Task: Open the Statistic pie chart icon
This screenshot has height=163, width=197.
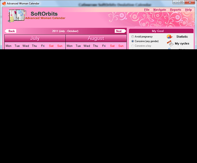Action: 169,37
